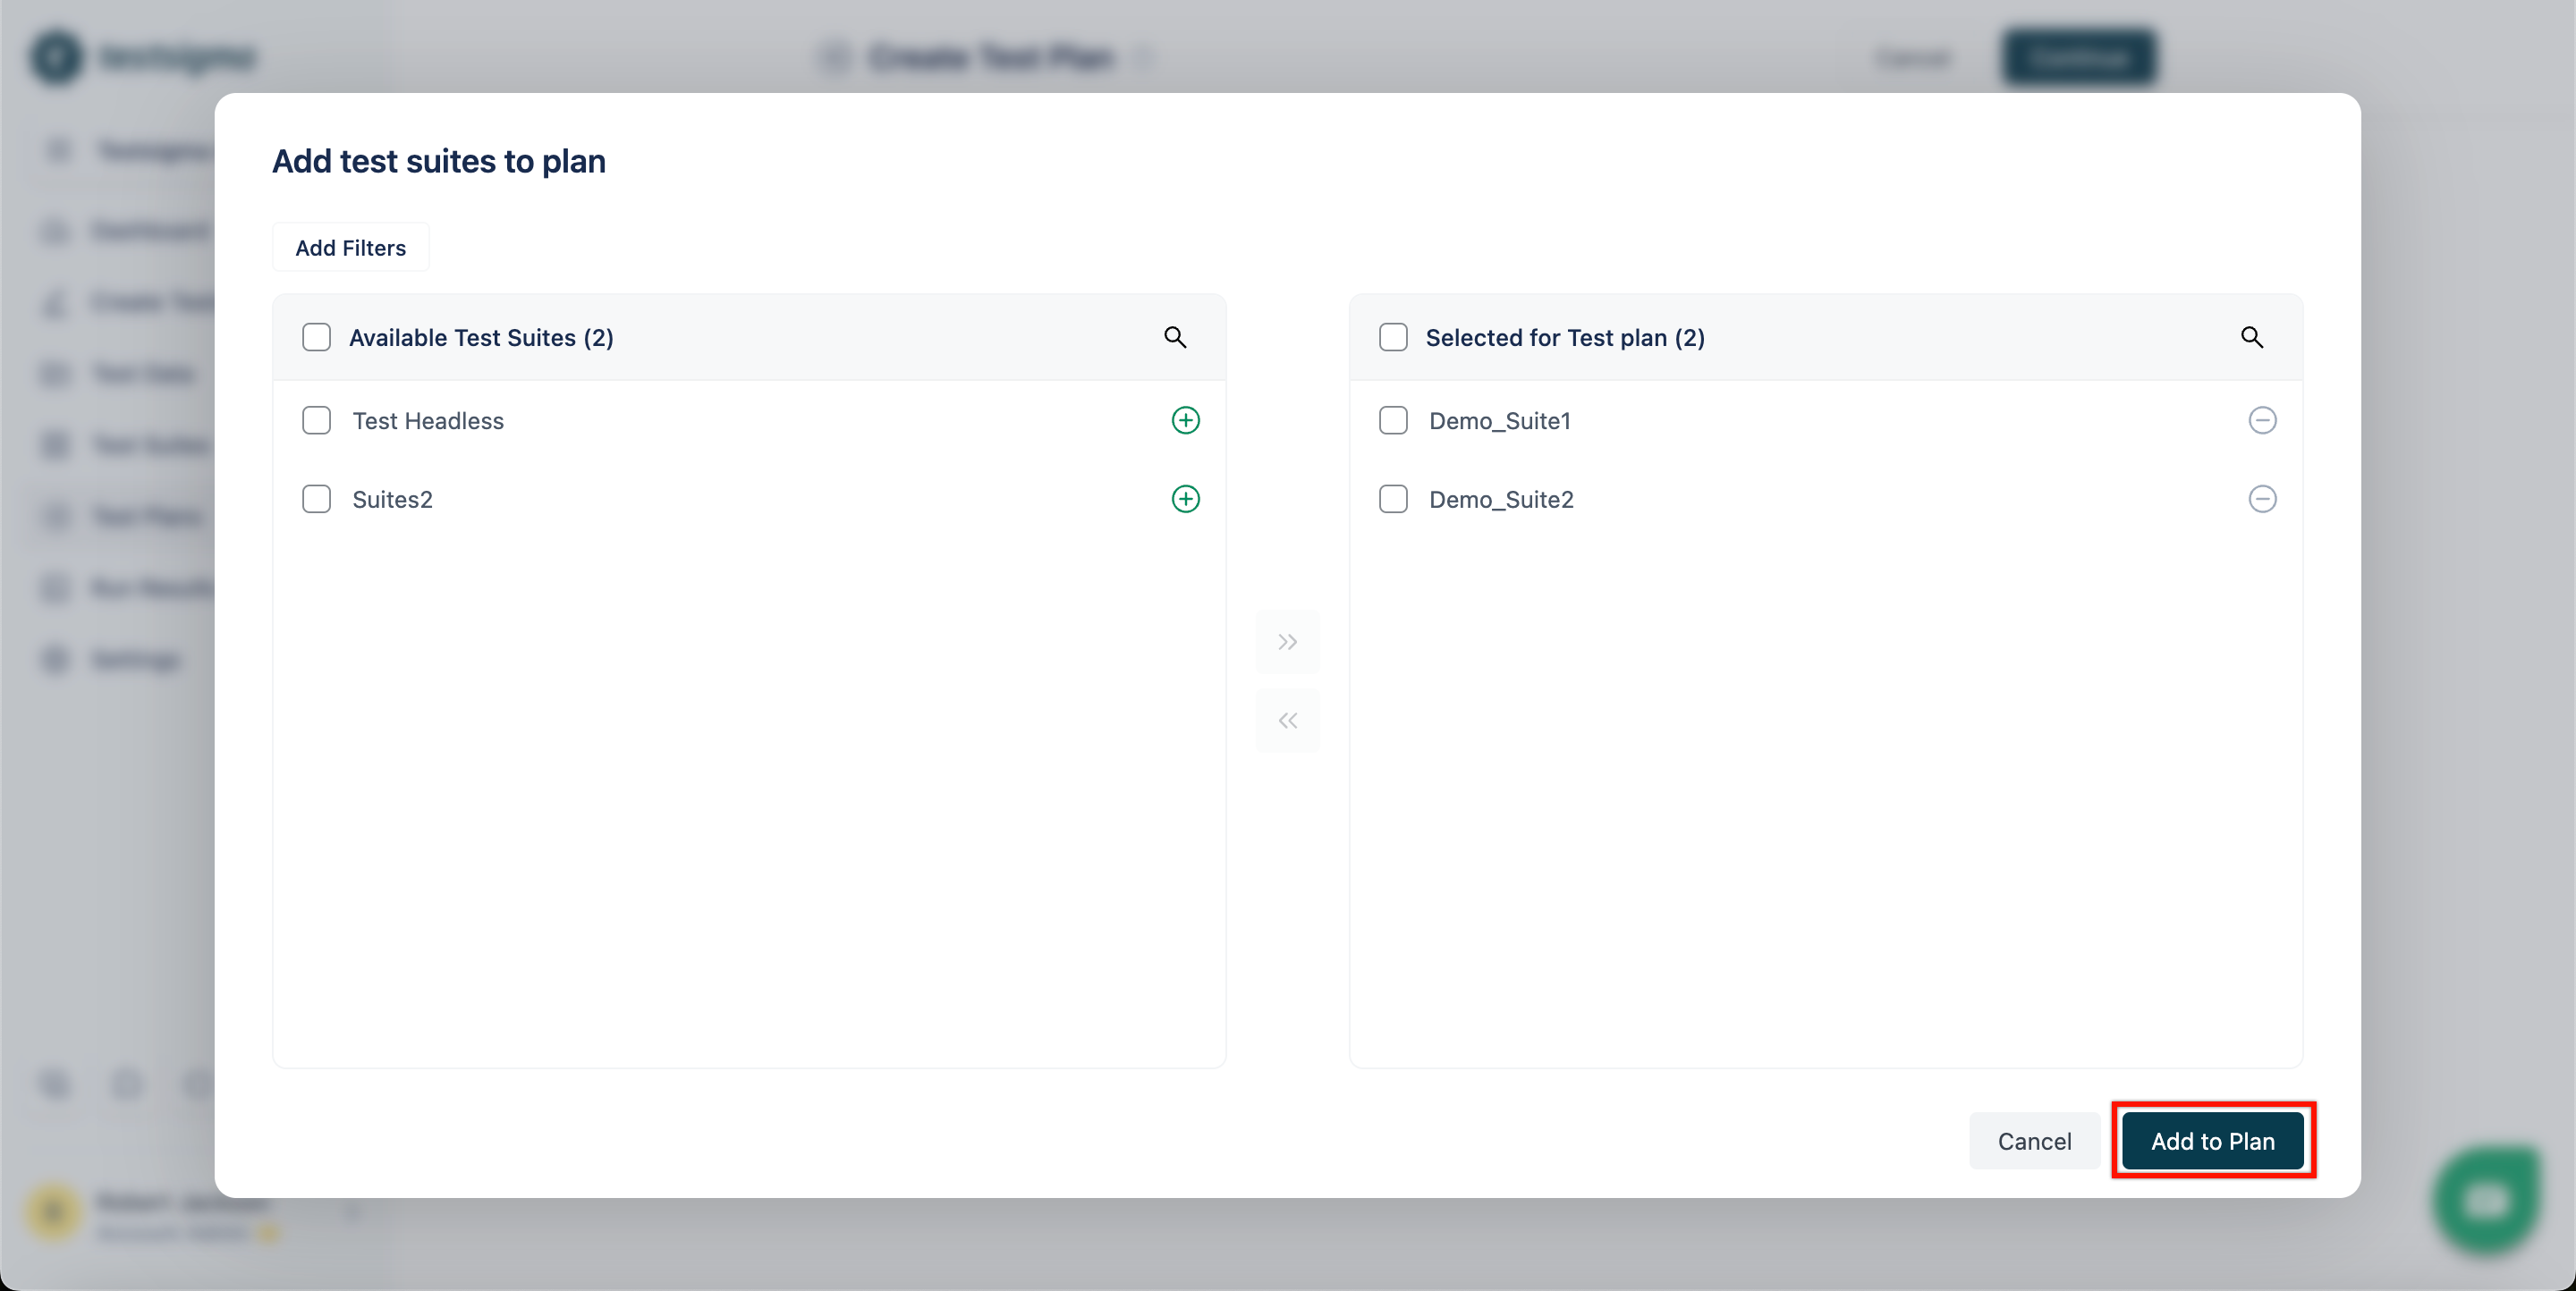Click Add Filters to expand filter options
Image resolution: width=2576 pixels, height=1291 pixels.
click(x=351, y=247)
